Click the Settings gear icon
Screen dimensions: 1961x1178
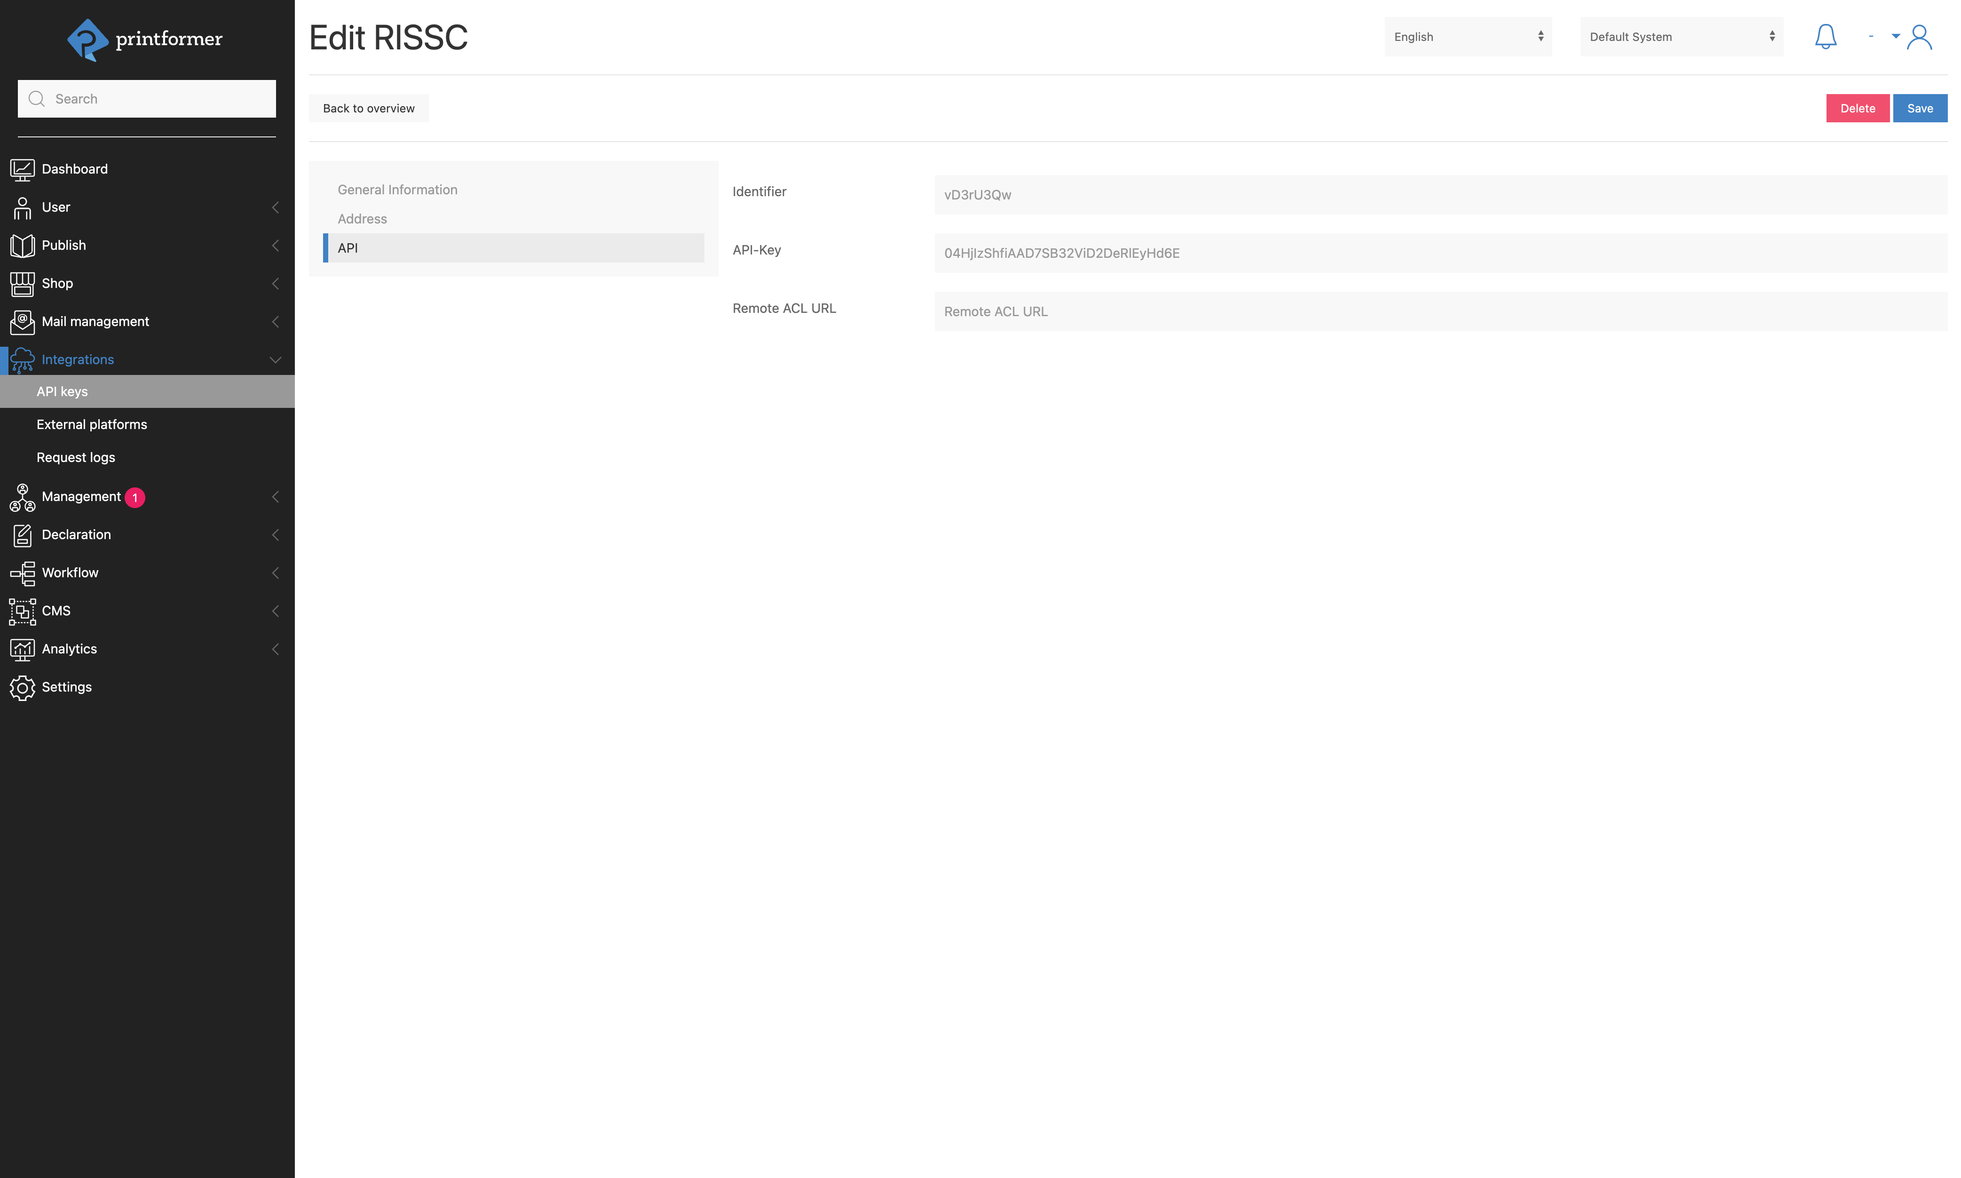pyautogui.click(x=22, y=687)
